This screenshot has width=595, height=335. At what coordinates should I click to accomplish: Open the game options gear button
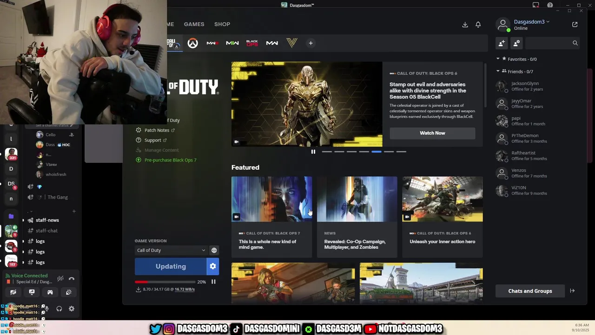click(x=213, y=267)
